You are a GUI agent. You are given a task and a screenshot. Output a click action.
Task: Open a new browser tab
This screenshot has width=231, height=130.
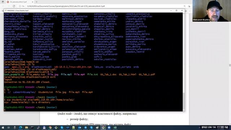pos(37,2)
